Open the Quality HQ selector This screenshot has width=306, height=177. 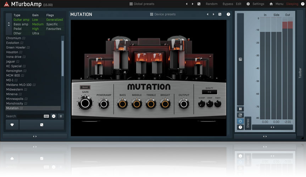point(209,92)
